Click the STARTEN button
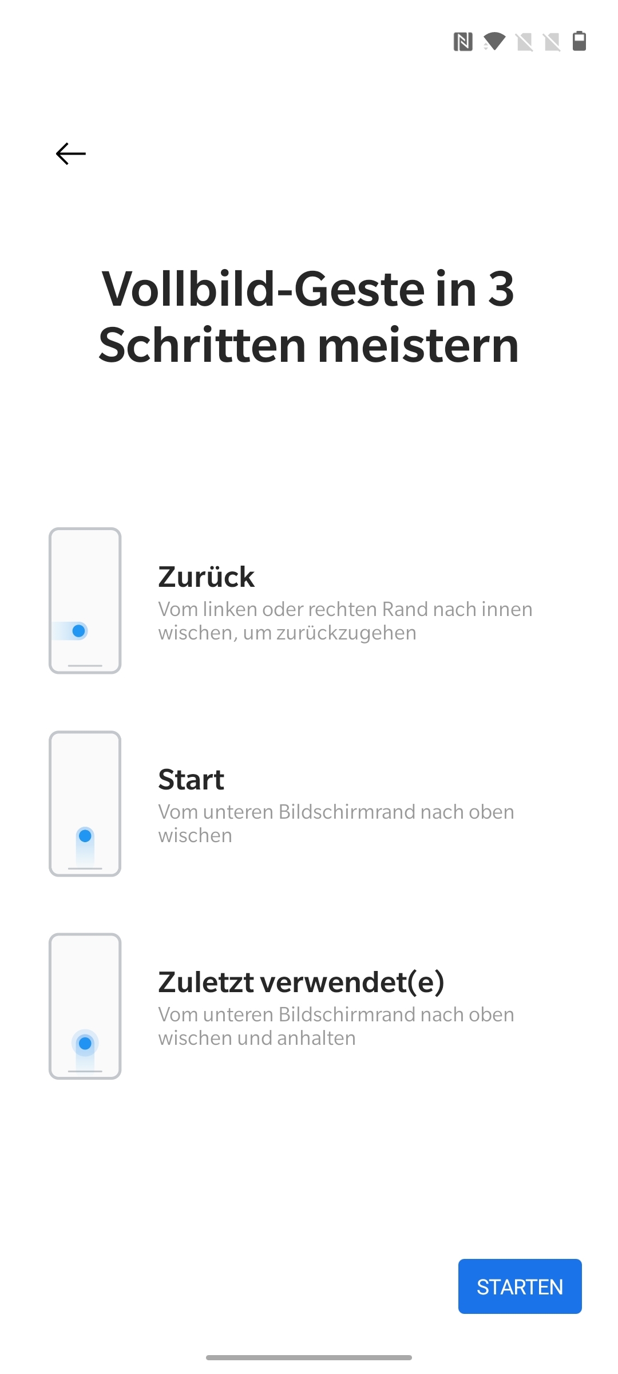Viewport: 618px width, 1374px height. 520,1286
